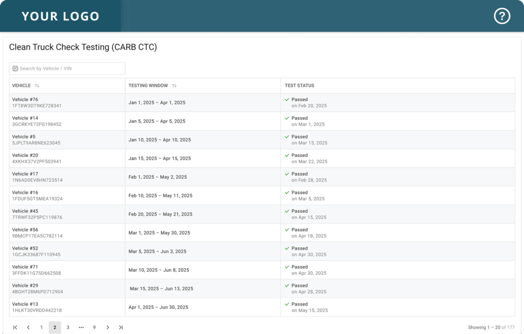
Task: Click the 'Showing 1 – 20 of 177' text
Action: coord(491,327)
